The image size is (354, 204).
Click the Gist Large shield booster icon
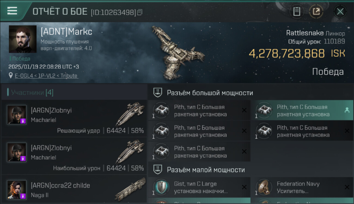click(161, 187)
